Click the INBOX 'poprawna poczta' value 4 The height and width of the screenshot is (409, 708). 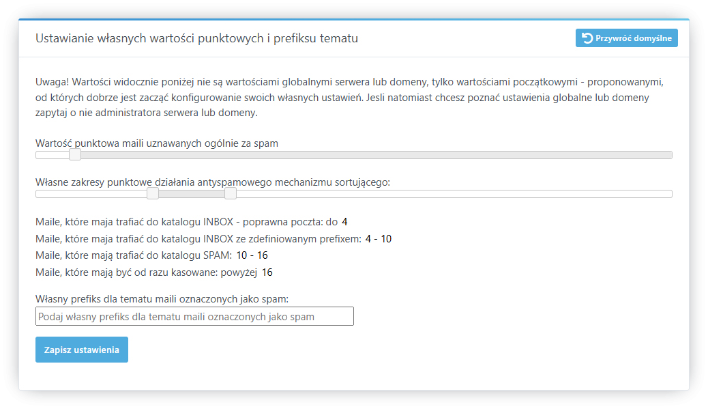tap(344, 222)
